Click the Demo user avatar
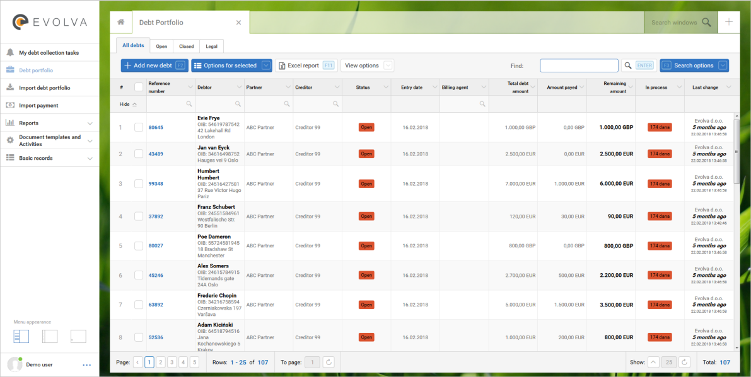Image resolution: width=751 pixels, height=377 pixels. [15, 364]
